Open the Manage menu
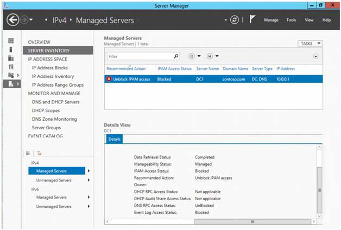This screenshot has height=230, width=341. tap(271, 20)
